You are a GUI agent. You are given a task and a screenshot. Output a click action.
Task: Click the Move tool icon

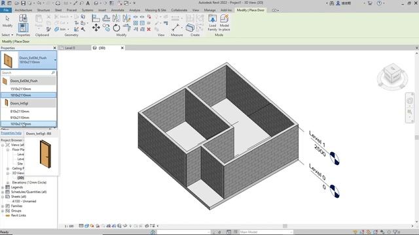96,27
